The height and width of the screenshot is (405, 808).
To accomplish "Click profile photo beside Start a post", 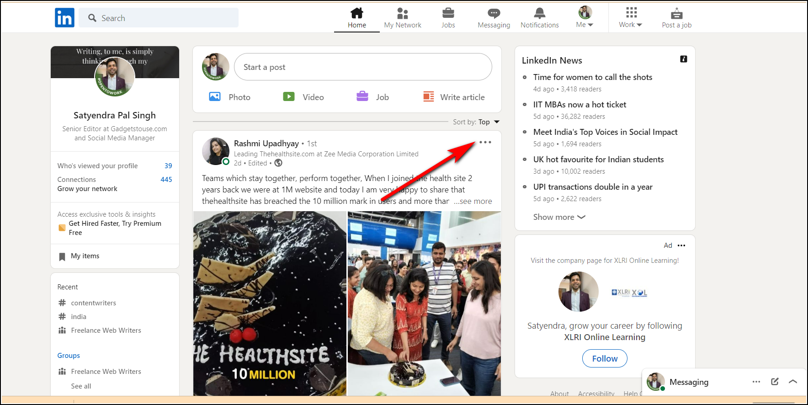I will (x=216, y=67).
